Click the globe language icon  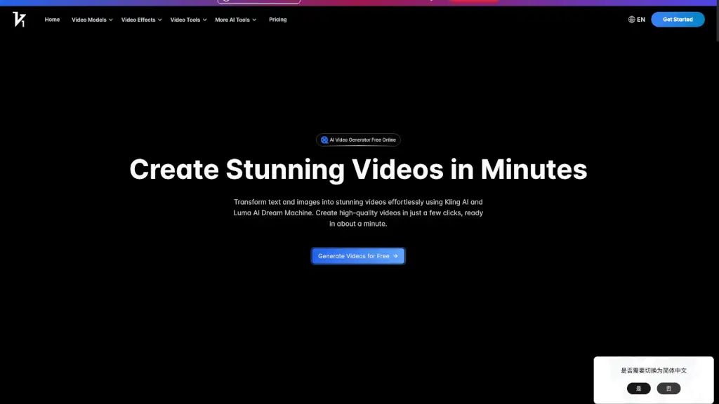click(631, 20)
